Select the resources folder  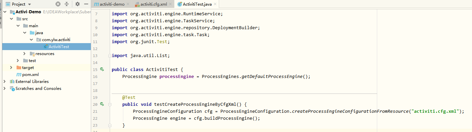pos(45,54)
